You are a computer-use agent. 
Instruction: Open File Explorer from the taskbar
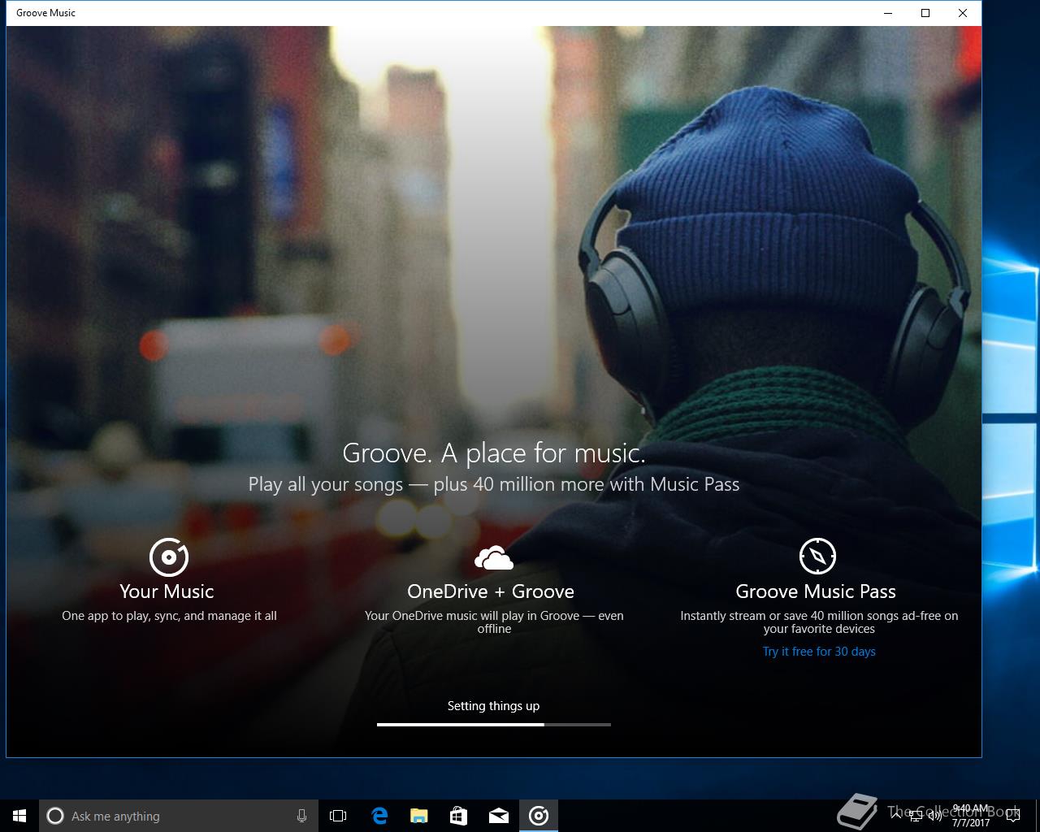pyautogui.click(x=419, y=816)
